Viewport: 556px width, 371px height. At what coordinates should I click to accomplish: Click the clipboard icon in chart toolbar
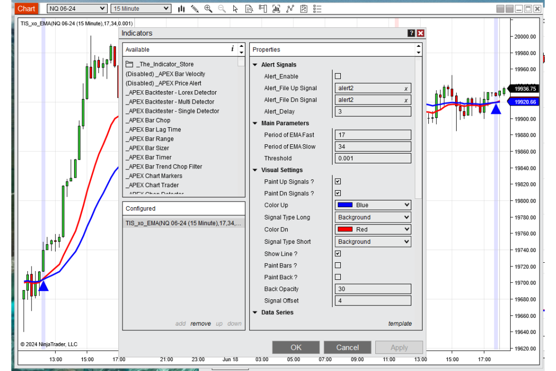304,9
